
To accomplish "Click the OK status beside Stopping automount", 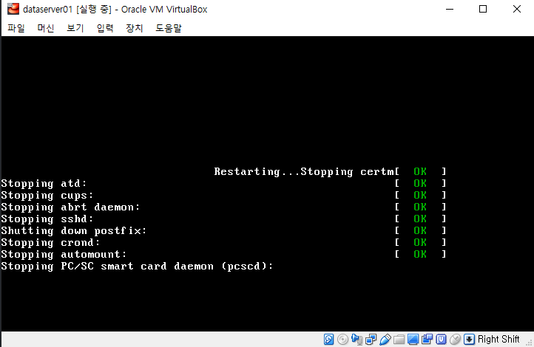I will click(420, 254).
